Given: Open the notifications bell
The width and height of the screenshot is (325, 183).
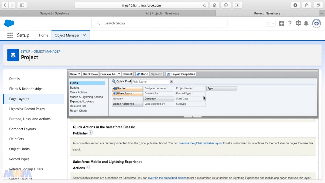Looking at the screenshot, I should 306,23.
